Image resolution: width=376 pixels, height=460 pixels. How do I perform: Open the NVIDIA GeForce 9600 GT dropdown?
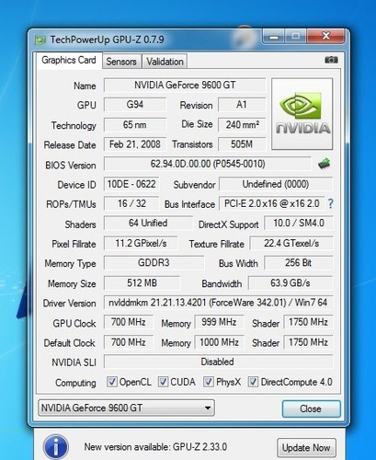click(126, 408)
